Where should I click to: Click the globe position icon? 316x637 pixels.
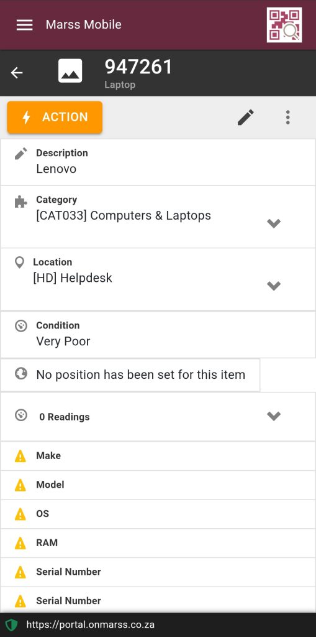(x=20, y=373)
